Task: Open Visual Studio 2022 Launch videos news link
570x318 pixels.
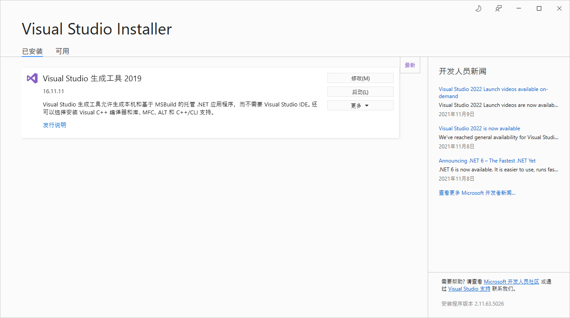Action: click(x=493, y=93)
